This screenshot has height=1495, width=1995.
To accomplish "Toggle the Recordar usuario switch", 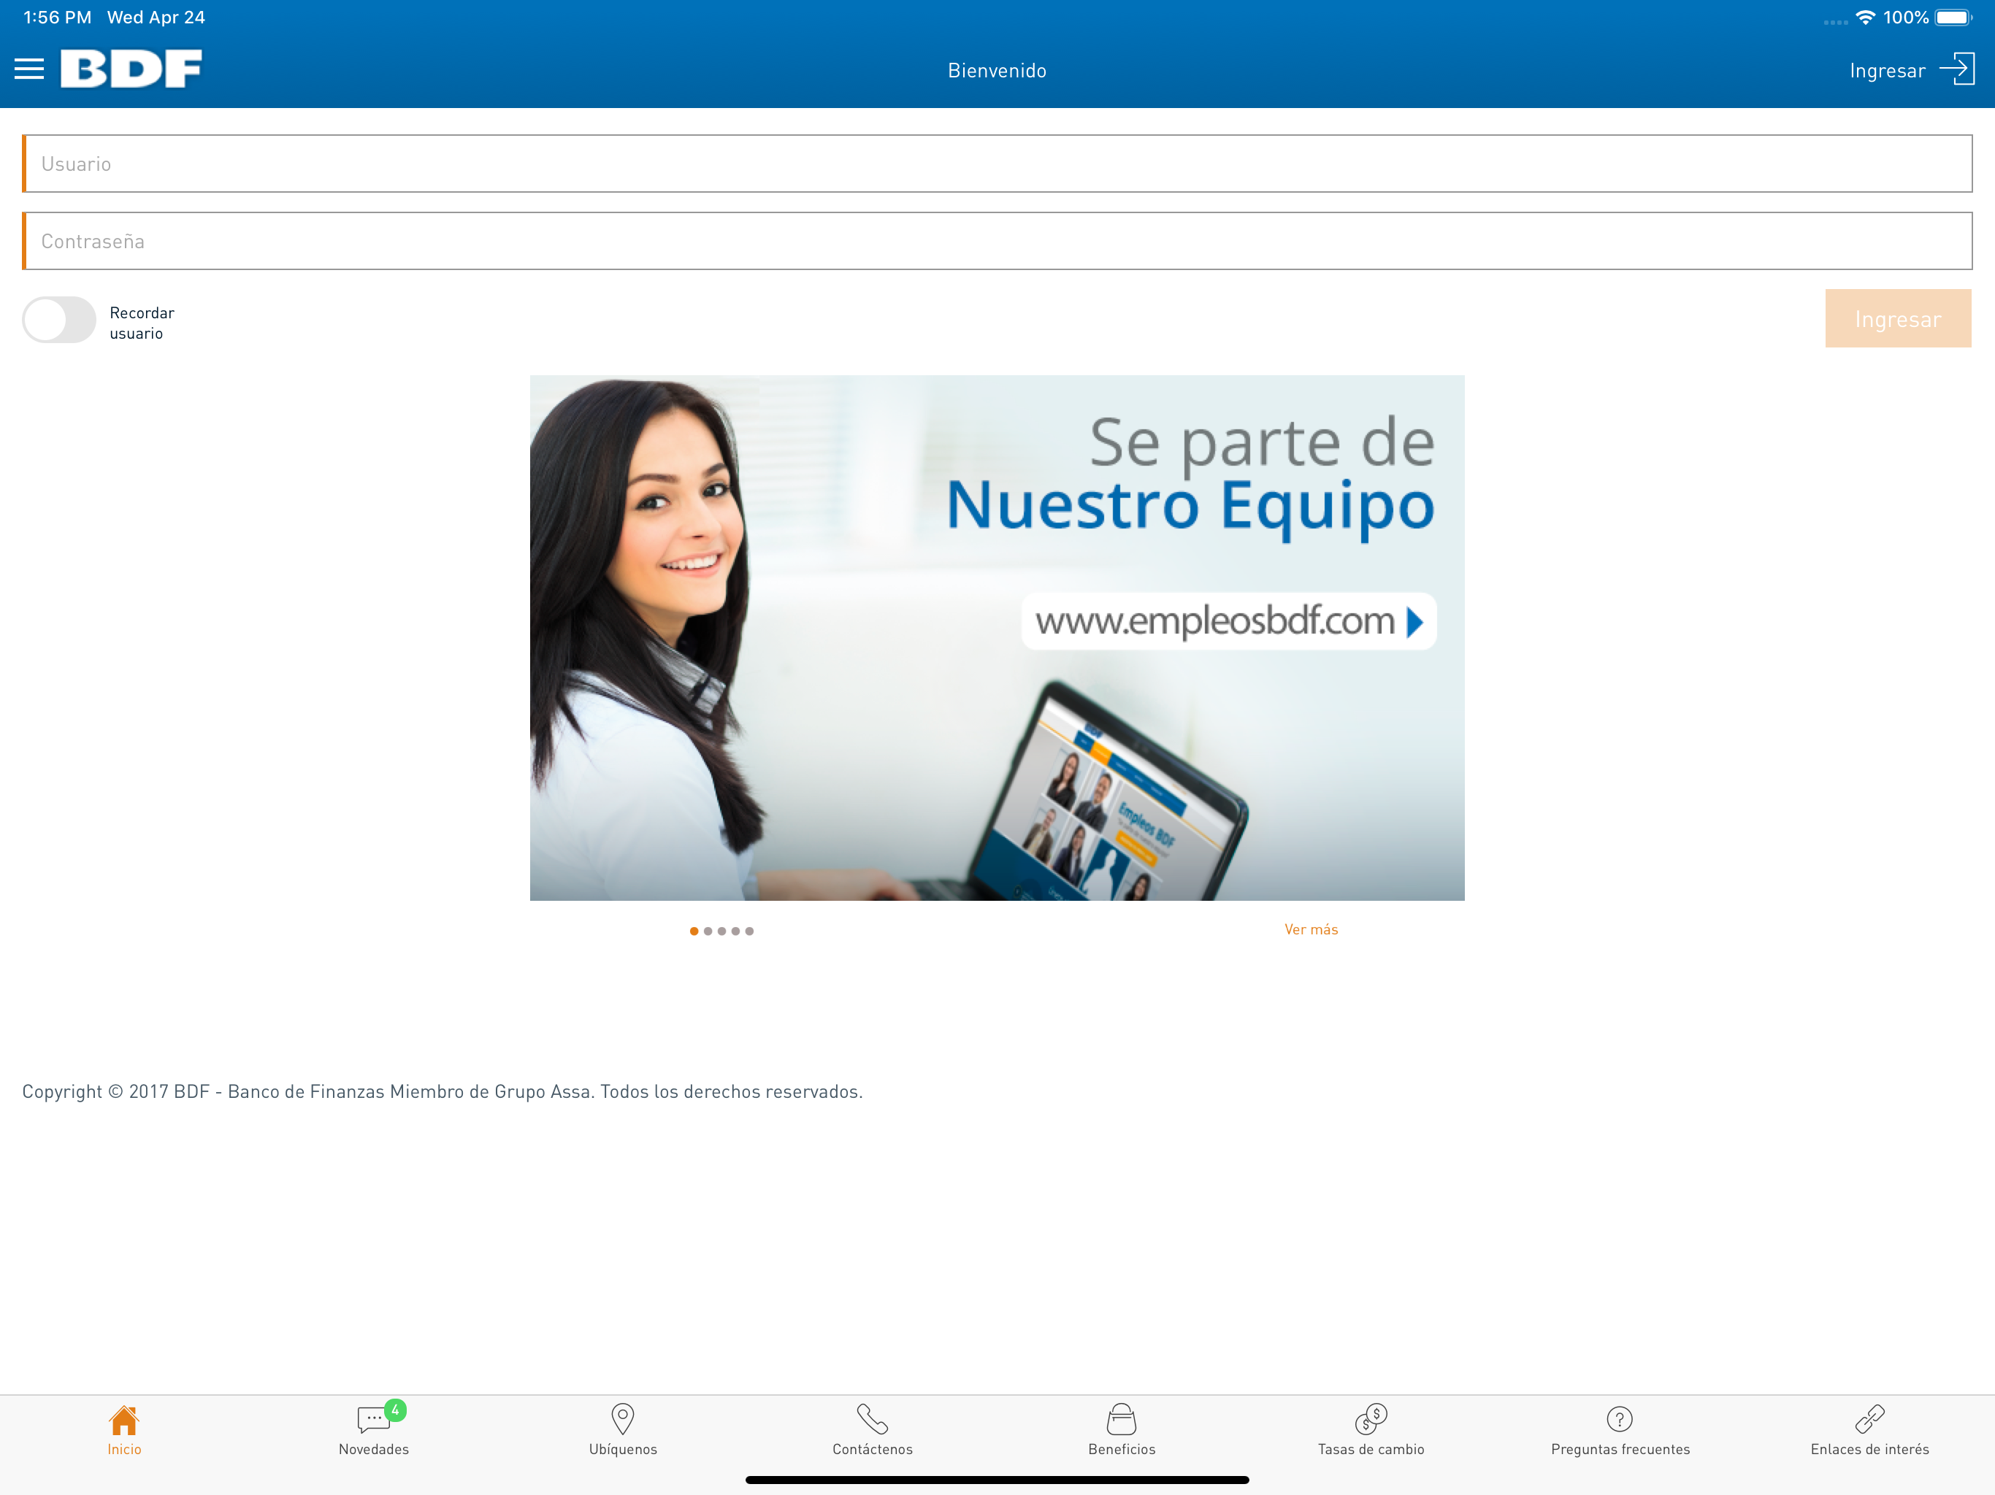I will 58,320.
